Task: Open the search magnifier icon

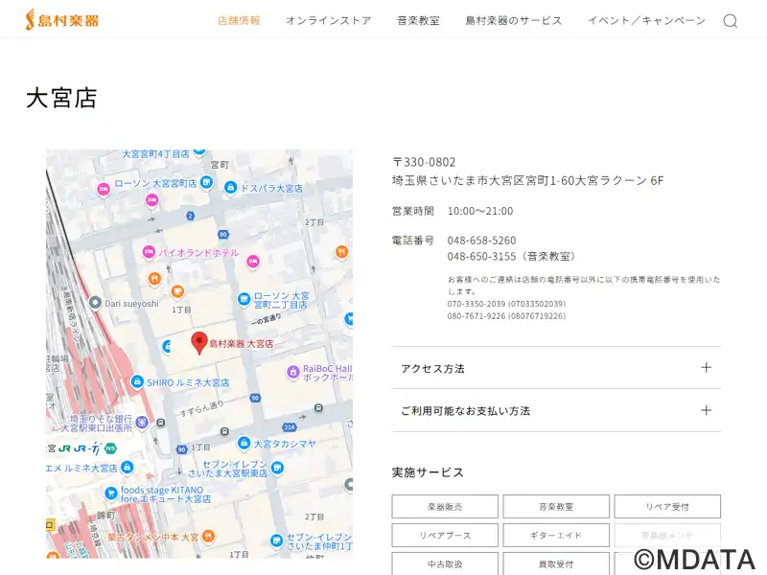Action: click(730, 20)
